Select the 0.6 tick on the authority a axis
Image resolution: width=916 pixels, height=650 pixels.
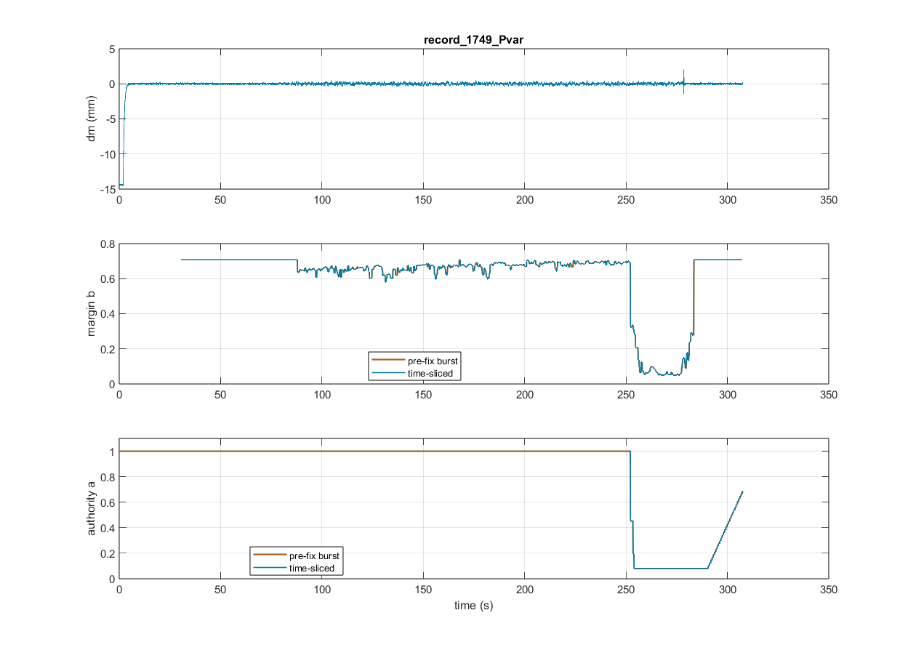[108, 502]
